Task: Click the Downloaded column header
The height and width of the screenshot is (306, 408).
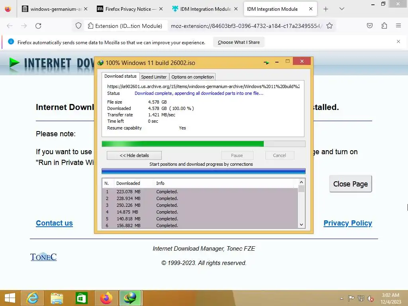Action: (133, 183)
